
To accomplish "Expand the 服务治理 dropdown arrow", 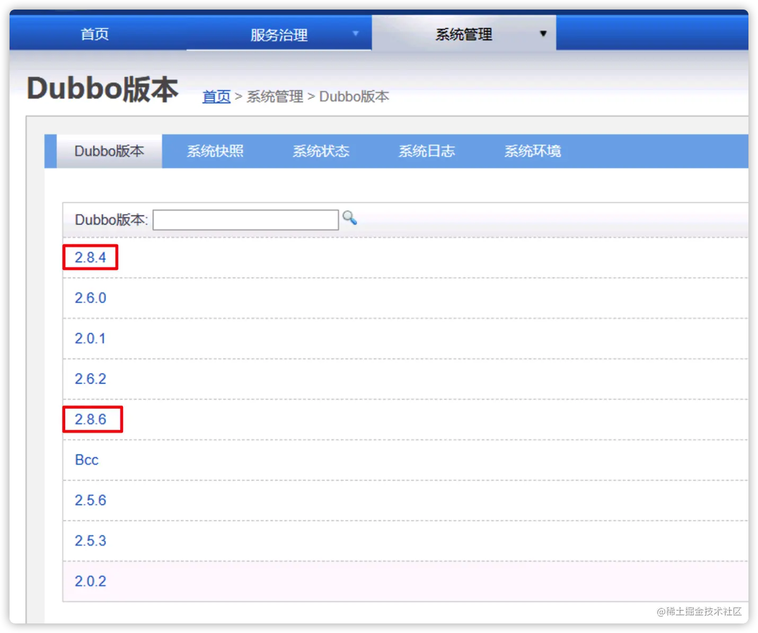I will (x=356, y=33).
